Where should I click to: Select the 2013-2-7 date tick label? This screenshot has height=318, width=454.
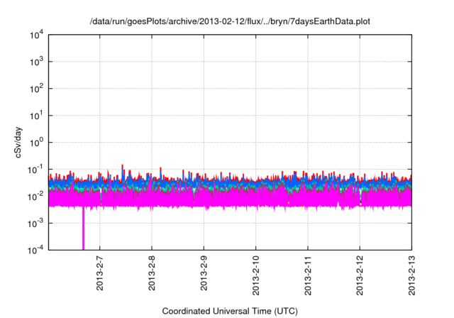click(x=99, y=273)
